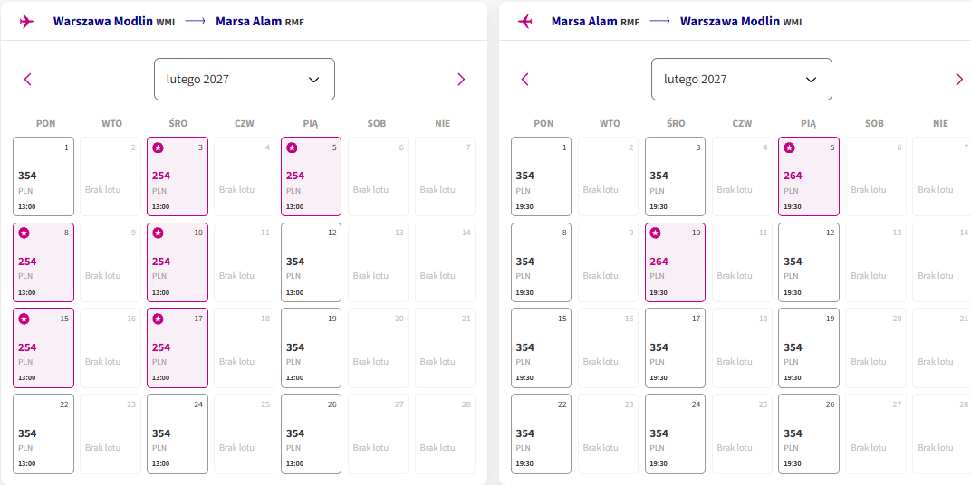The height and width of the screenshot is (485, 971).
Task: Open the outbound lutego 2027 month dropdown
Action: (x=245, y=80)
